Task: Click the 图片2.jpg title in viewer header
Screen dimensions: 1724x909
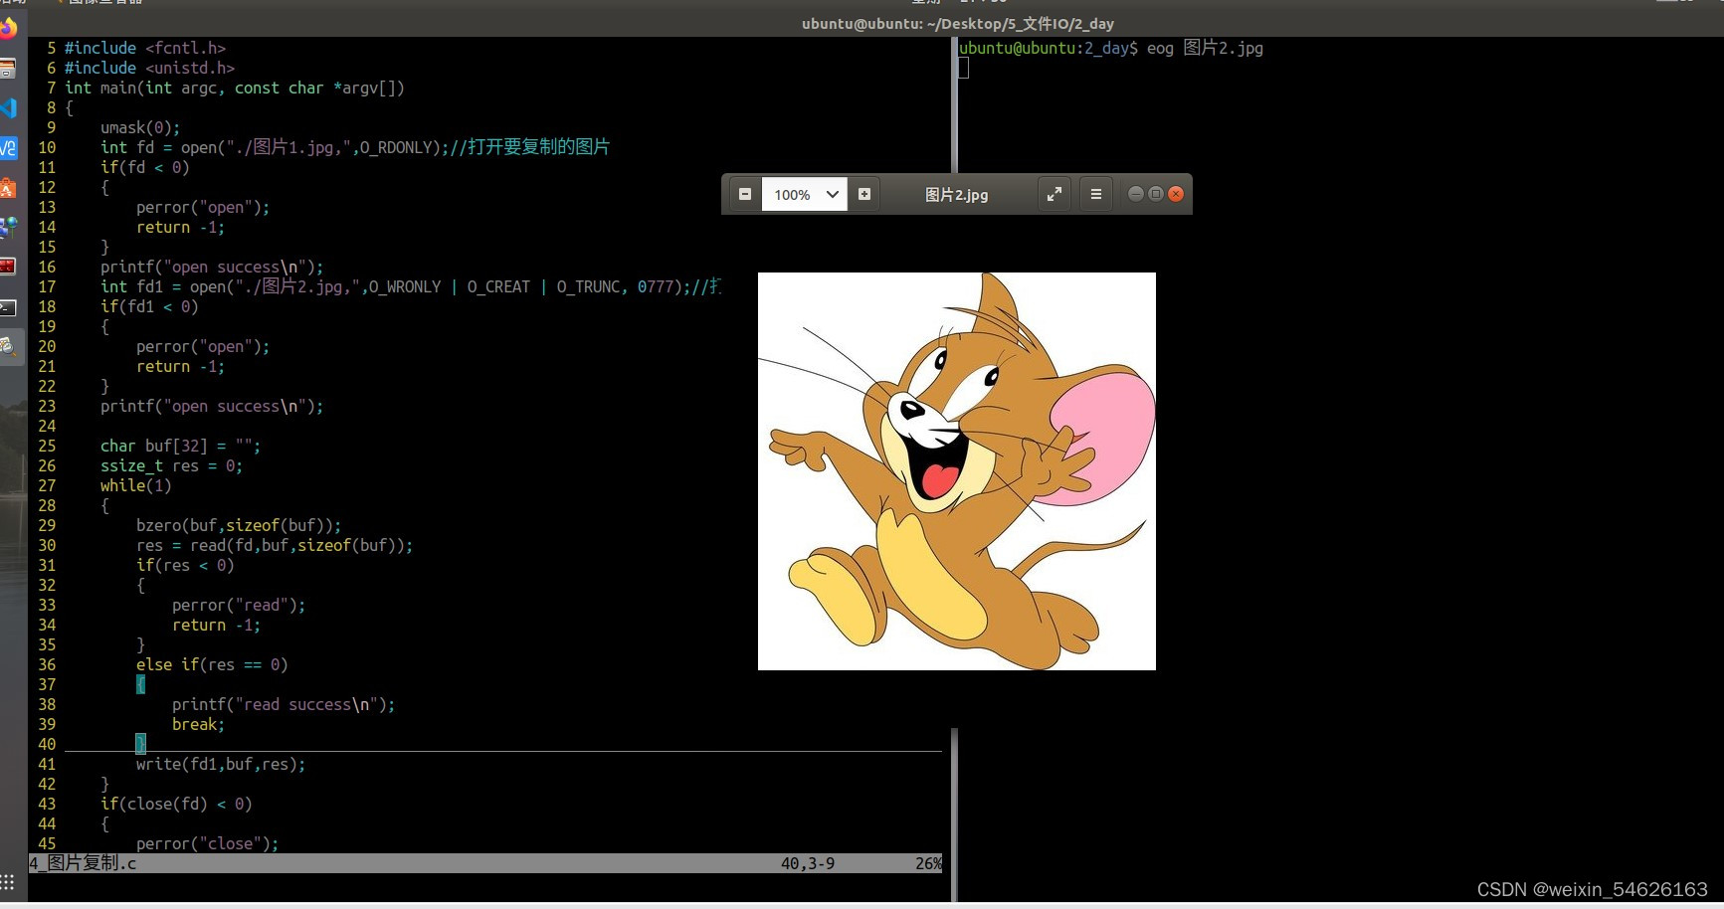Action: [956, 194]
